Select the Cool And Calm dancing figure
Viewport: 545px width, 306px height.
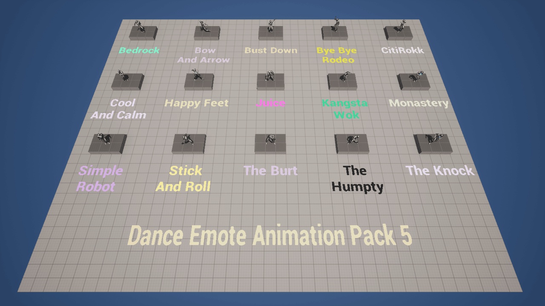[x=123, y=76]
